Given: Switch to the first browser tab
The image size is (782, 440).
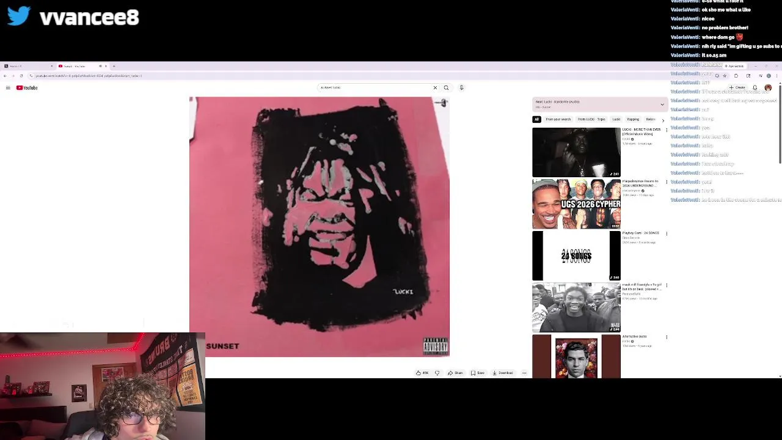Looking at the screenshot, I should tap(28, 66).
